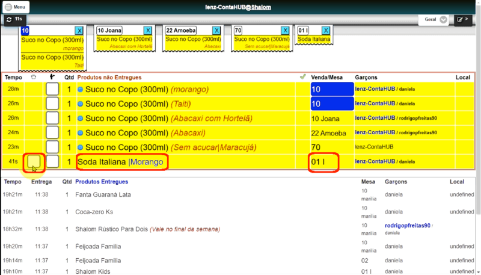Image resolution: width=481 pixels, height=275 pixels.
Task: Click the page vertical scrollbar
Action: point(478,111)
